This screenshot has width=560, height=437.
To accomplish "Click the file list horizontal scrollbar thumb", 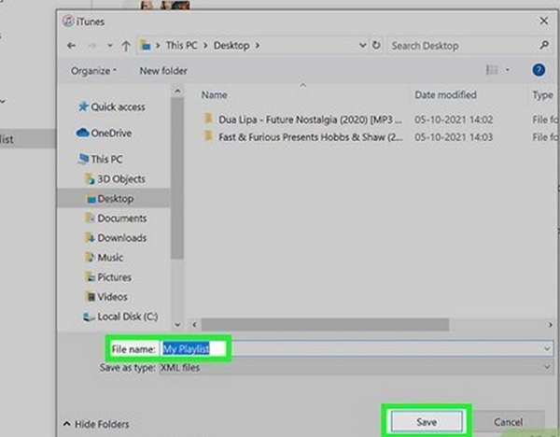I will coord(325,324).
